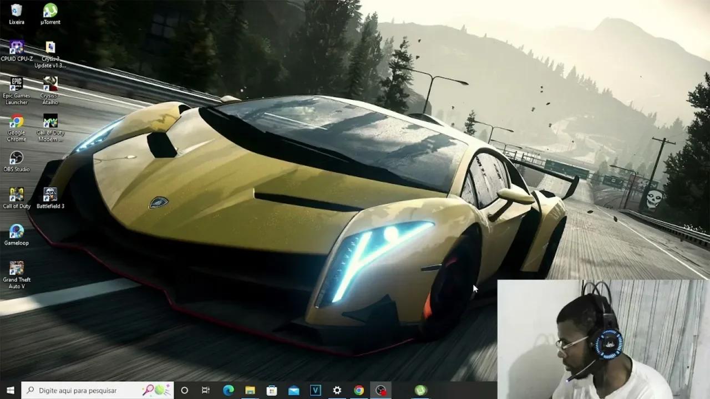This screenshot has height=399, width=710.
Task: Select the Call of Duty Modern Warfare icon
Action: (x=50, y=127)
